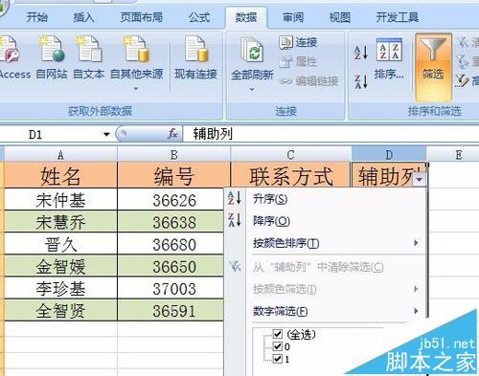Click the 编号 header cell
Image resolution: width=479 pixels, height=376 pixels.
point(173,175)
